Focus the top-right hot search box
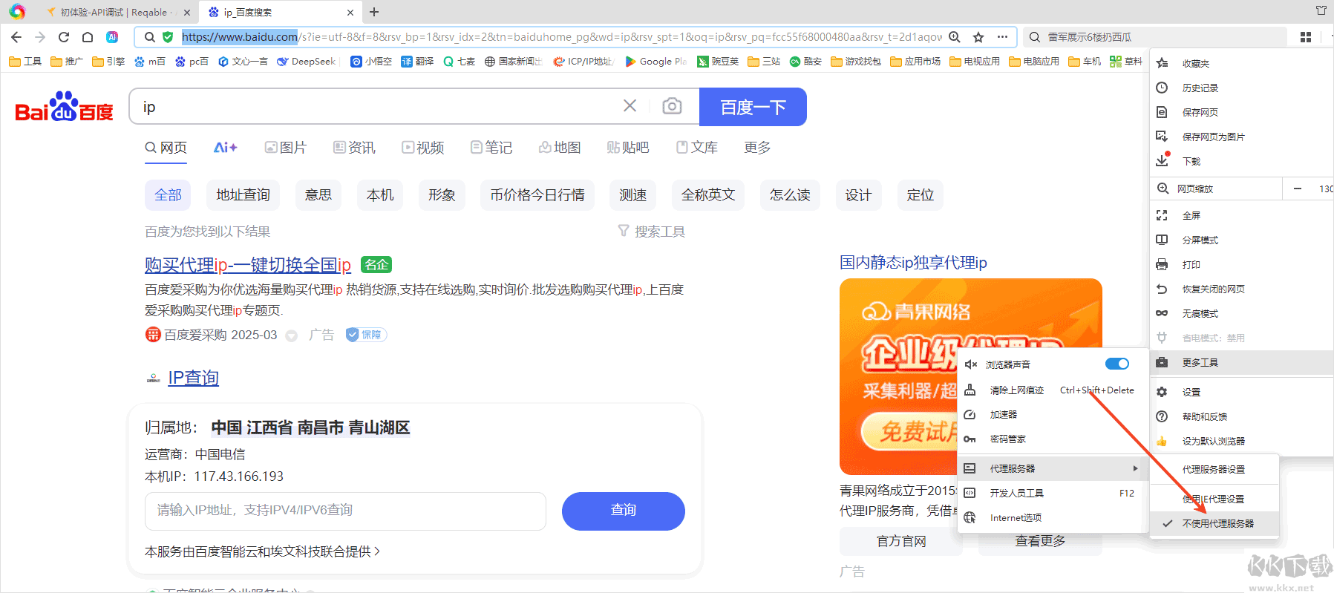Screen dimensions: 1334x593 [1155, 37]
